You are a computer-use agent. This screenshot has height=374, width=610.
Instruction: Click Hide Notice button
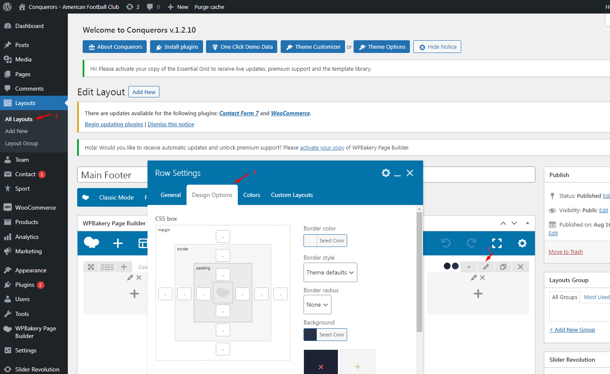coord(437,47)
